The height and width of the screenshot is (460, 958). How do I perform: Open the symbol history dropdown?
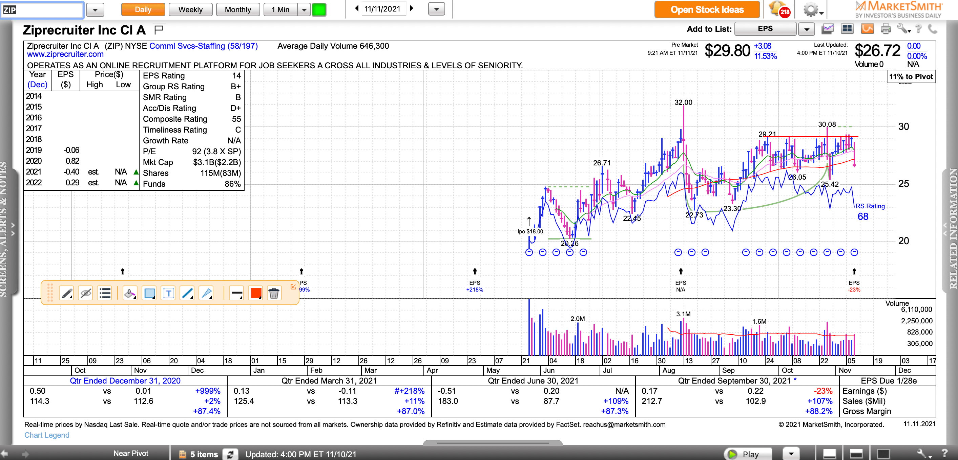[95, 10]
